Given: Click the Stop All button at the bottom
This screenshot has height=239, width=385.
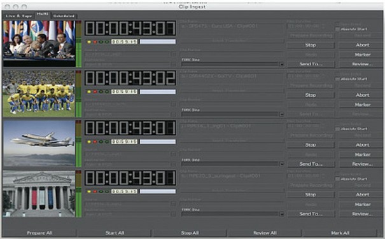Looking at the screenshot, I should click(x=190, y=233).
